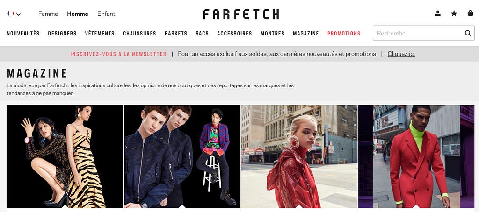Open the Promotions menu item
This screenshot has height=212, width=479.
pos(344,34)
